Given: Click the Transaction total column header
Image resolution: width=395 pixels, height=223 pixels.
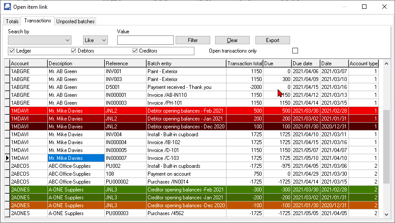Looking at the screenshot, I should click(244, 64).
